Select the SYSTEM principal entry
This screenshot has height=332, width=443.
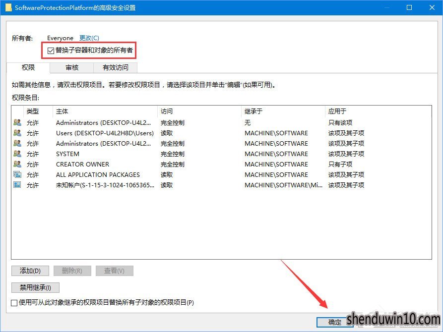coord(67,154)
